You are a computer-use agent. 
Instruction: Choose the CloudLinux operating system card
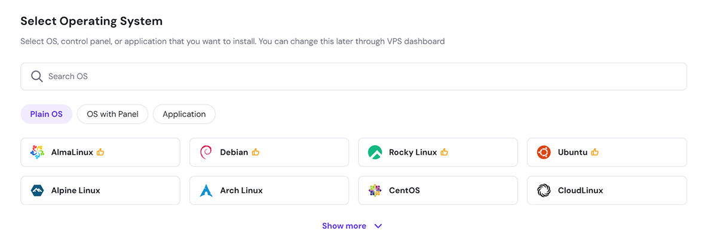tap(607, 191)
